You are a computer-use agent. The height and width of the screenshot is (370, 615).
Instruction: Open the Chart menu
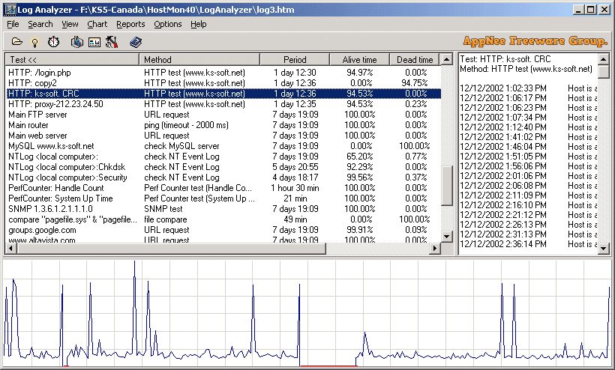97,24
